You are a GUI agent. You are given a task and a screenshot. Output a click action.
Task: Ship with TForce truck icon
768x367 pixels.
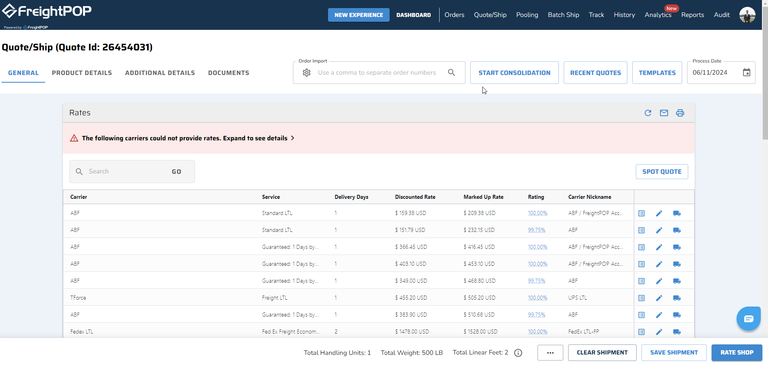coord(677,298)
